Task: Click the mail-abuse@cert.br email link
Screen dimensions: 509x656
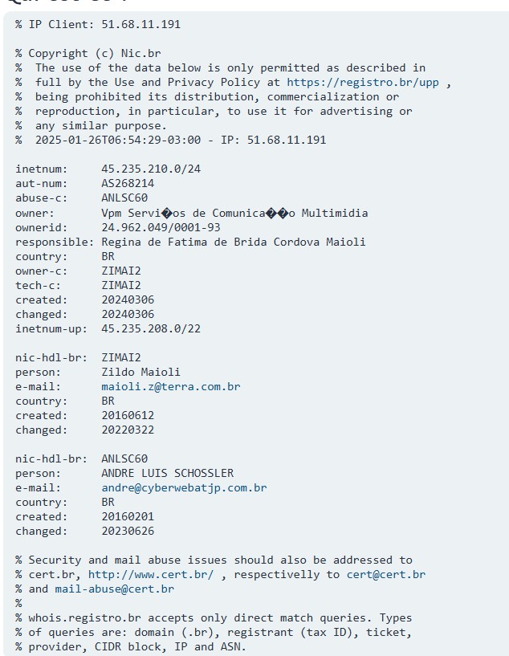Action: (x=114, y=589)
